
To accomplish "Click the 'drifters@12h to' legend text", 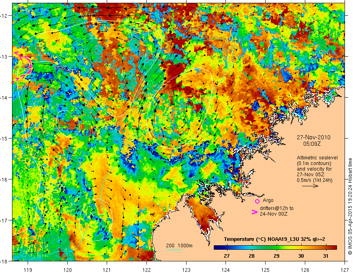I will tap(277, 208).
